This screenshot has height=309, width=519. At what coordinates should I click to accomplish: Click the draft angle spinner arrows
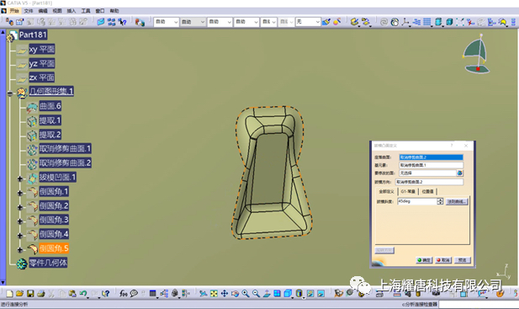pos(440,201)
